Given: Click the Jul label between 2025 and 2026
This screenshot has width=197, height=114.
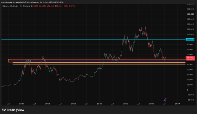Looking at the screenshot, I should 138,104.
